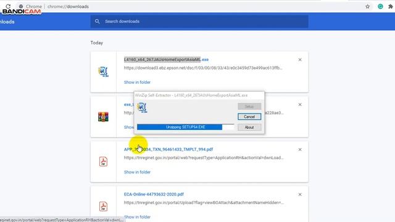Click the WinRAR archive file icon
The height and width of the screenshot is (222, 395).
(x=103, y=117)
